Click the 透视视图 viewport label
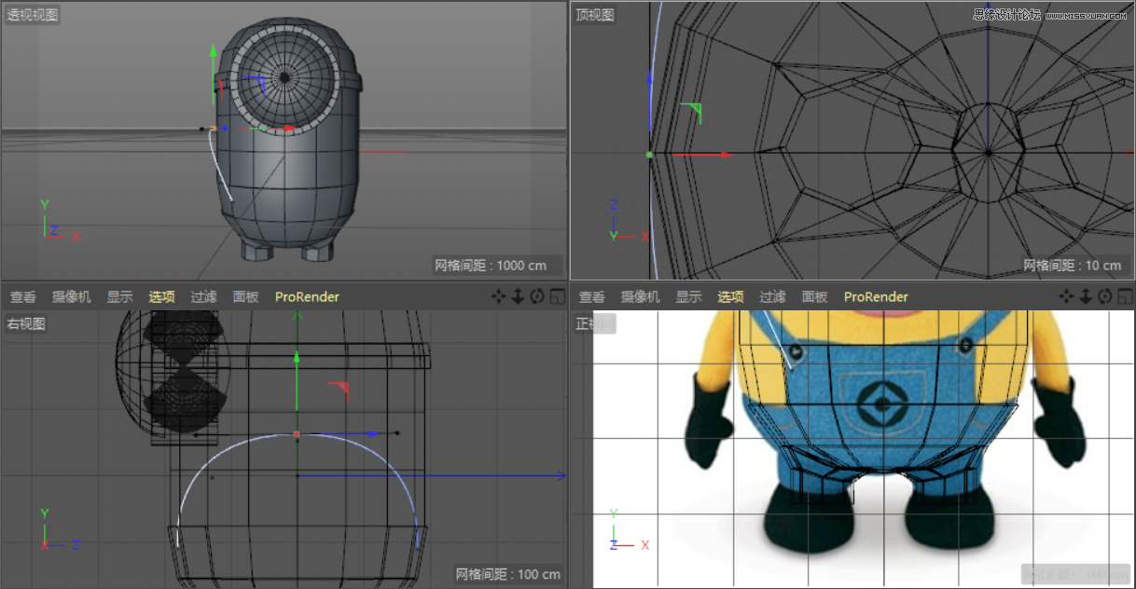 30,13
